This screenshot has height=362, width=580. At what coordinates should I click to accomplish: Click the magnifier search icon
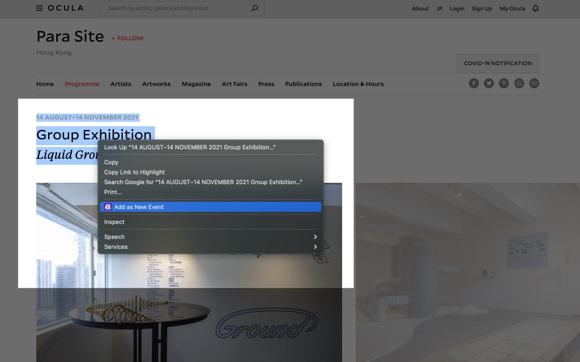tap(255, 8)
